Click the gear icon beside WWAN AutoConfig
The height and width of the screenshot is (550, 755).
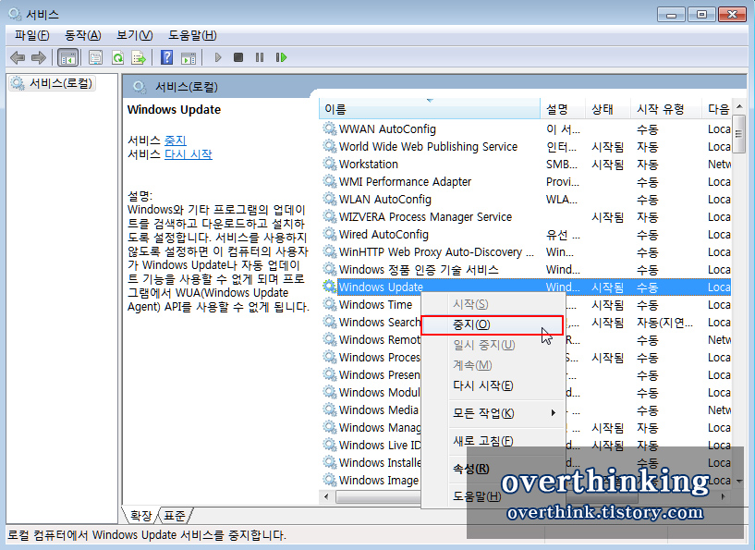(x=329, y=128)
